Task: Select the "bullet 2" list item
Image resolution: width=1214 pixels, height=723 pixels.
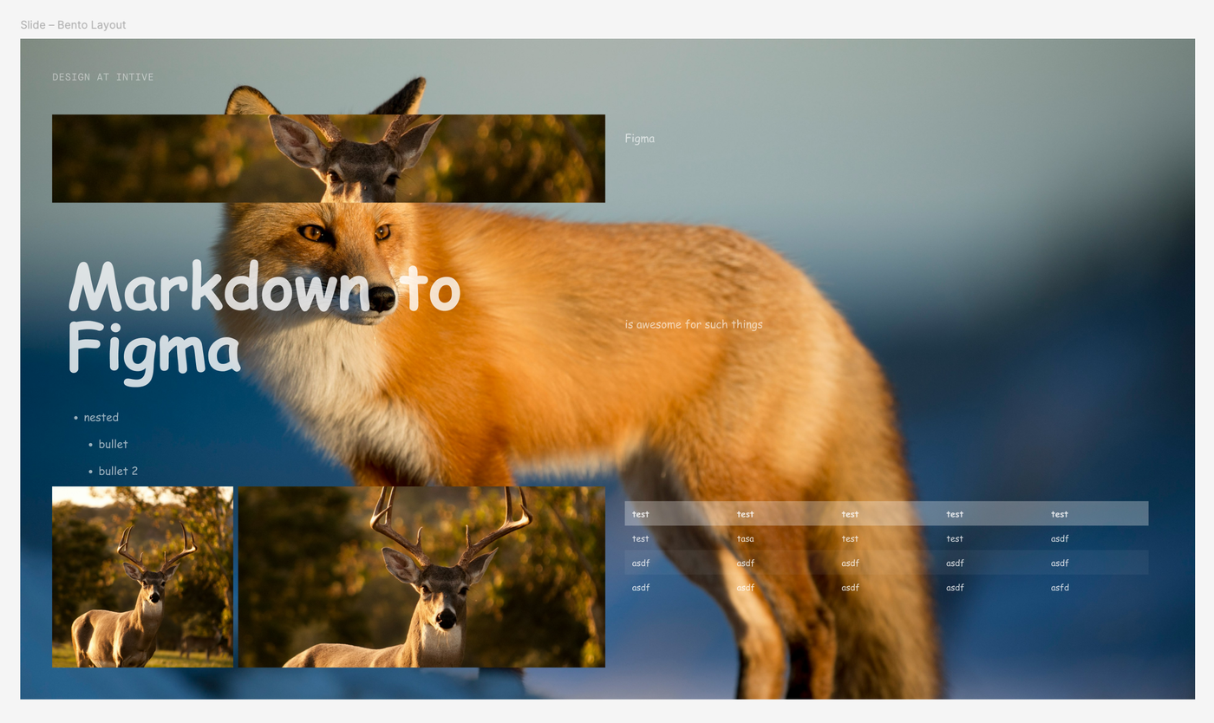Action: 118,471
